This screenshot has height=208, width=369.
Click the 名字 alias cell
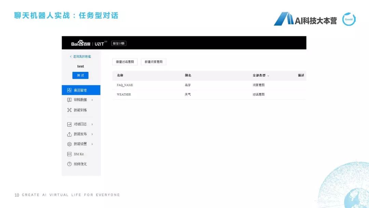[x=188, y=85]
